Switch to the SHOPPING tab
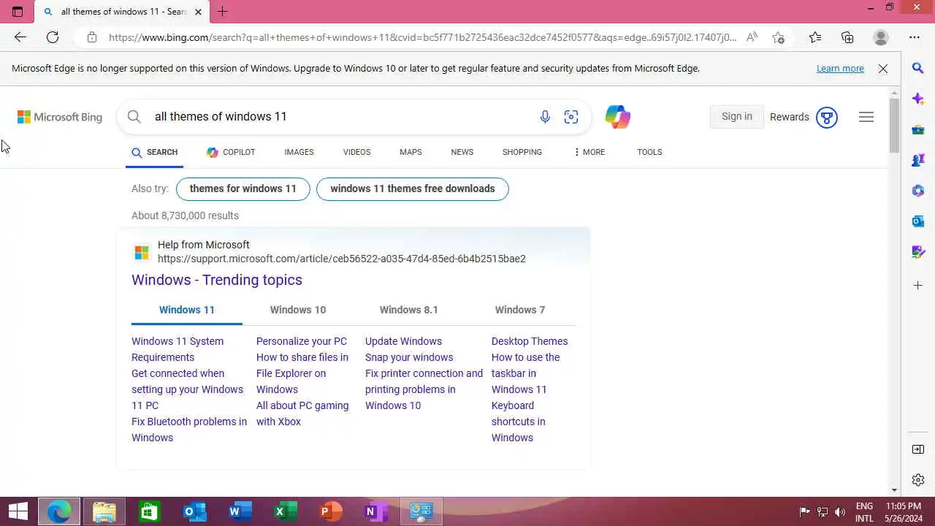This screenshot has height=526, width=935. 522,152
